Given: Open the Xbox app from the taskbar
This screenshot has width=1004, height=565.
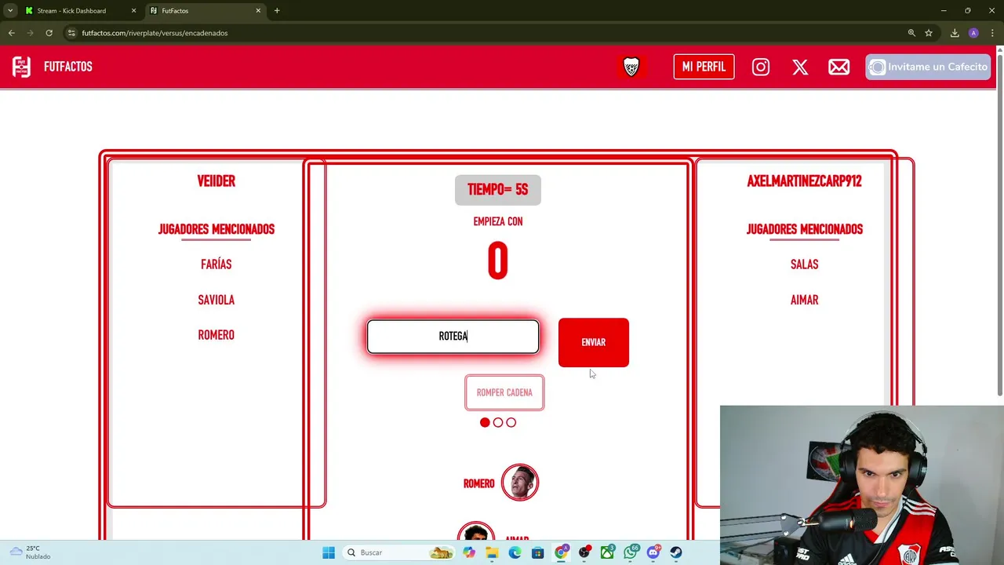Looking at the screenshot, I should (607, 552).
